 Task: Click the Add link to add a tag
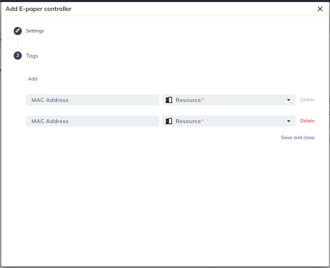pos(33,79)
